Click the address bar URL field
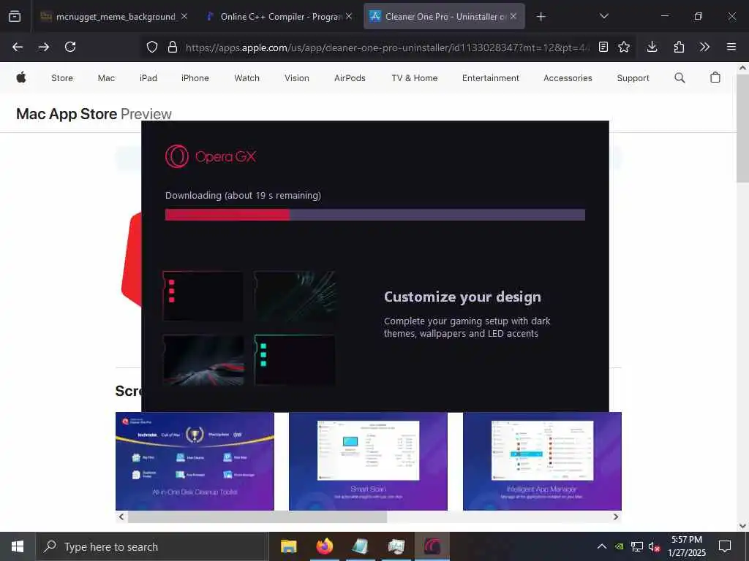749x561 pixels. 387,47
